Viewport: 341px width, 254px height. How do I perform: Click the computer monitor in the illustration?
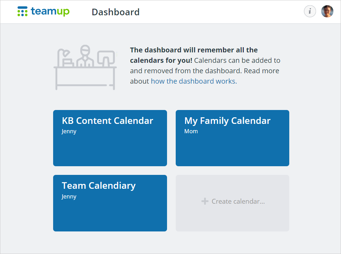(106, 58)
